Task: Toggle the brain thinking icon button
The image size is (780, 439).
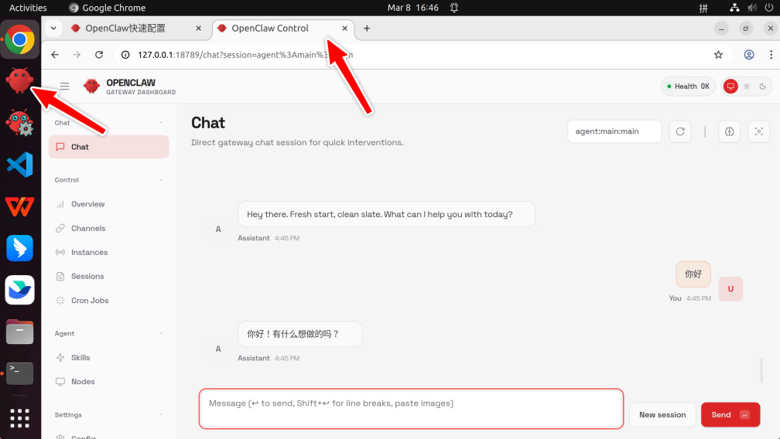Action: click(x=729, y=131)
